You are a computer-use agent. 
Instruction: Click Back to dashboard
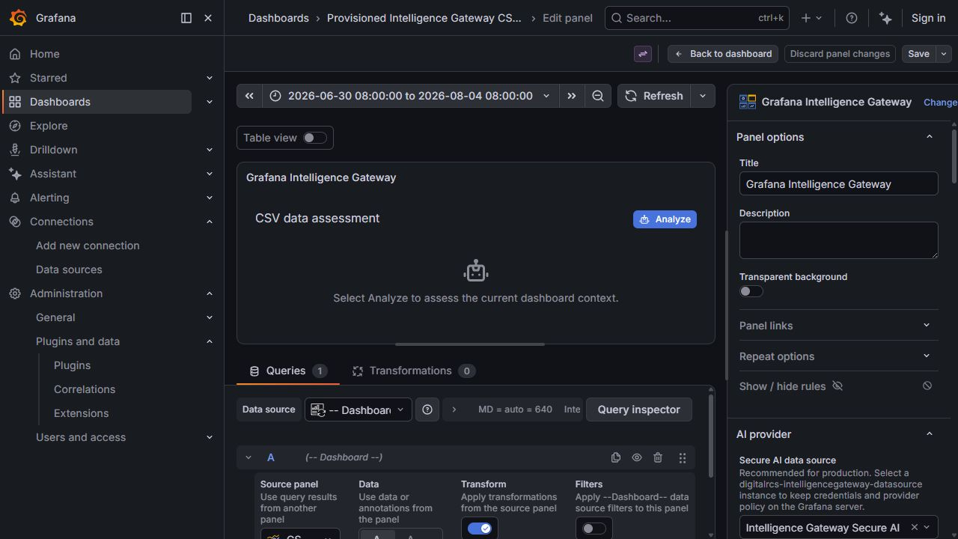pos(723,54)
